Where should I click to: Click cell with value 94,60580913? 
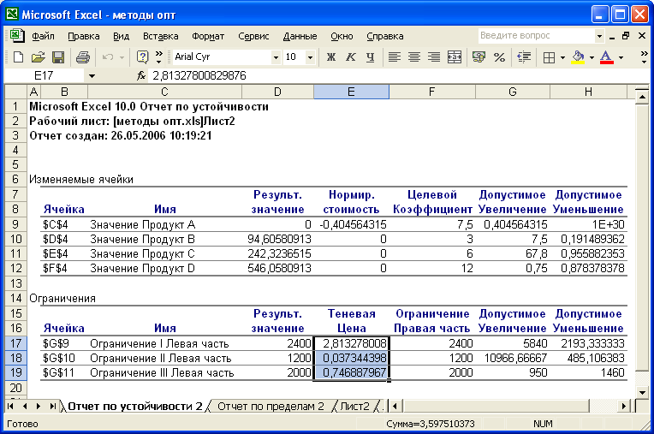278,240
